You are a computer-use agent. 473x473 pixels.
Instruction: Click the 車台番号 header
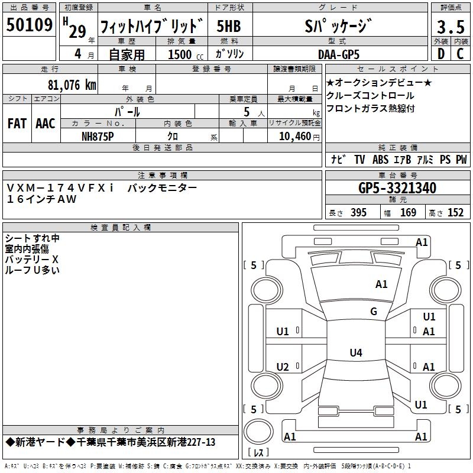tap(397, 175)
